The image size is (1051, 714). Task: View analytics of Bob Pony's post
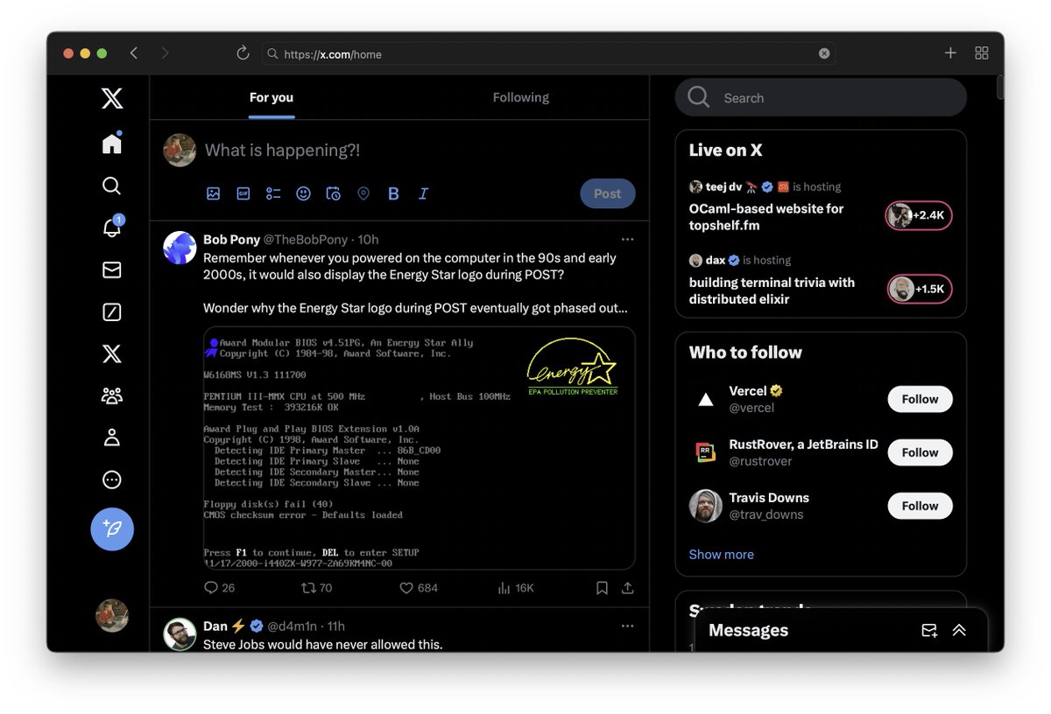(515, 588)
